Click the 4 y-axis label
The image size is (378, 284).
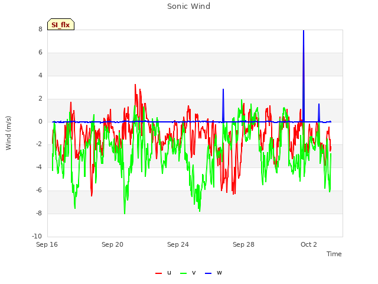click(40, 75)
